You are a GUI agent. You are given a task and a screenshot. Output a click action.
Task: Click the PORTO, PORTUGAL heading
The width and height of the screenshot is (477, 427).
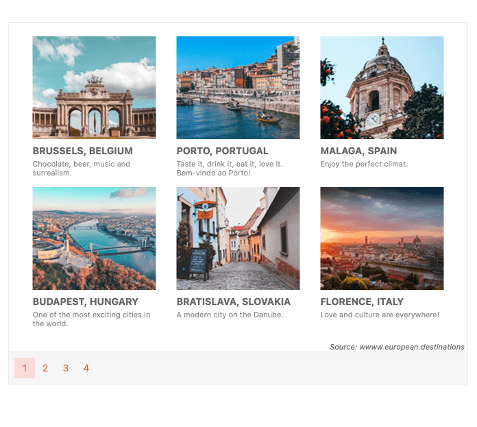[x=222, y=151]
